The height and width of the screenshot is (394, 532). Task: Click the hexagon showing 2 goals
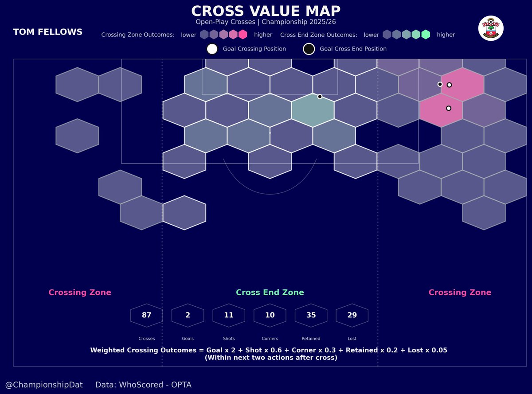tap(188, 315)
